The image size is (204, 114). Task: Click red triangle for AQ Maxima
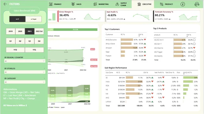click(x=194, y=48)
